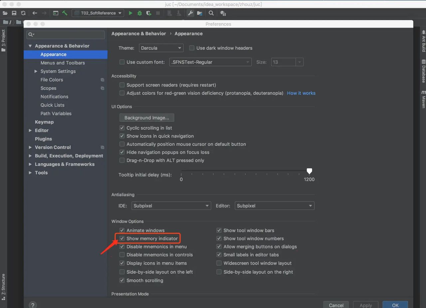Uncheck Show memory indicator
This screenshot has width=426, height=308.
point(122,238)
